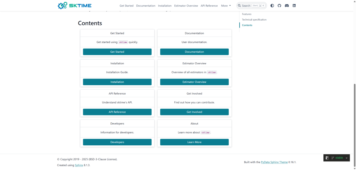This screenshot has height=170, width=356.
Task: Open the Sphinx link in footer
Action: [79, 165]
